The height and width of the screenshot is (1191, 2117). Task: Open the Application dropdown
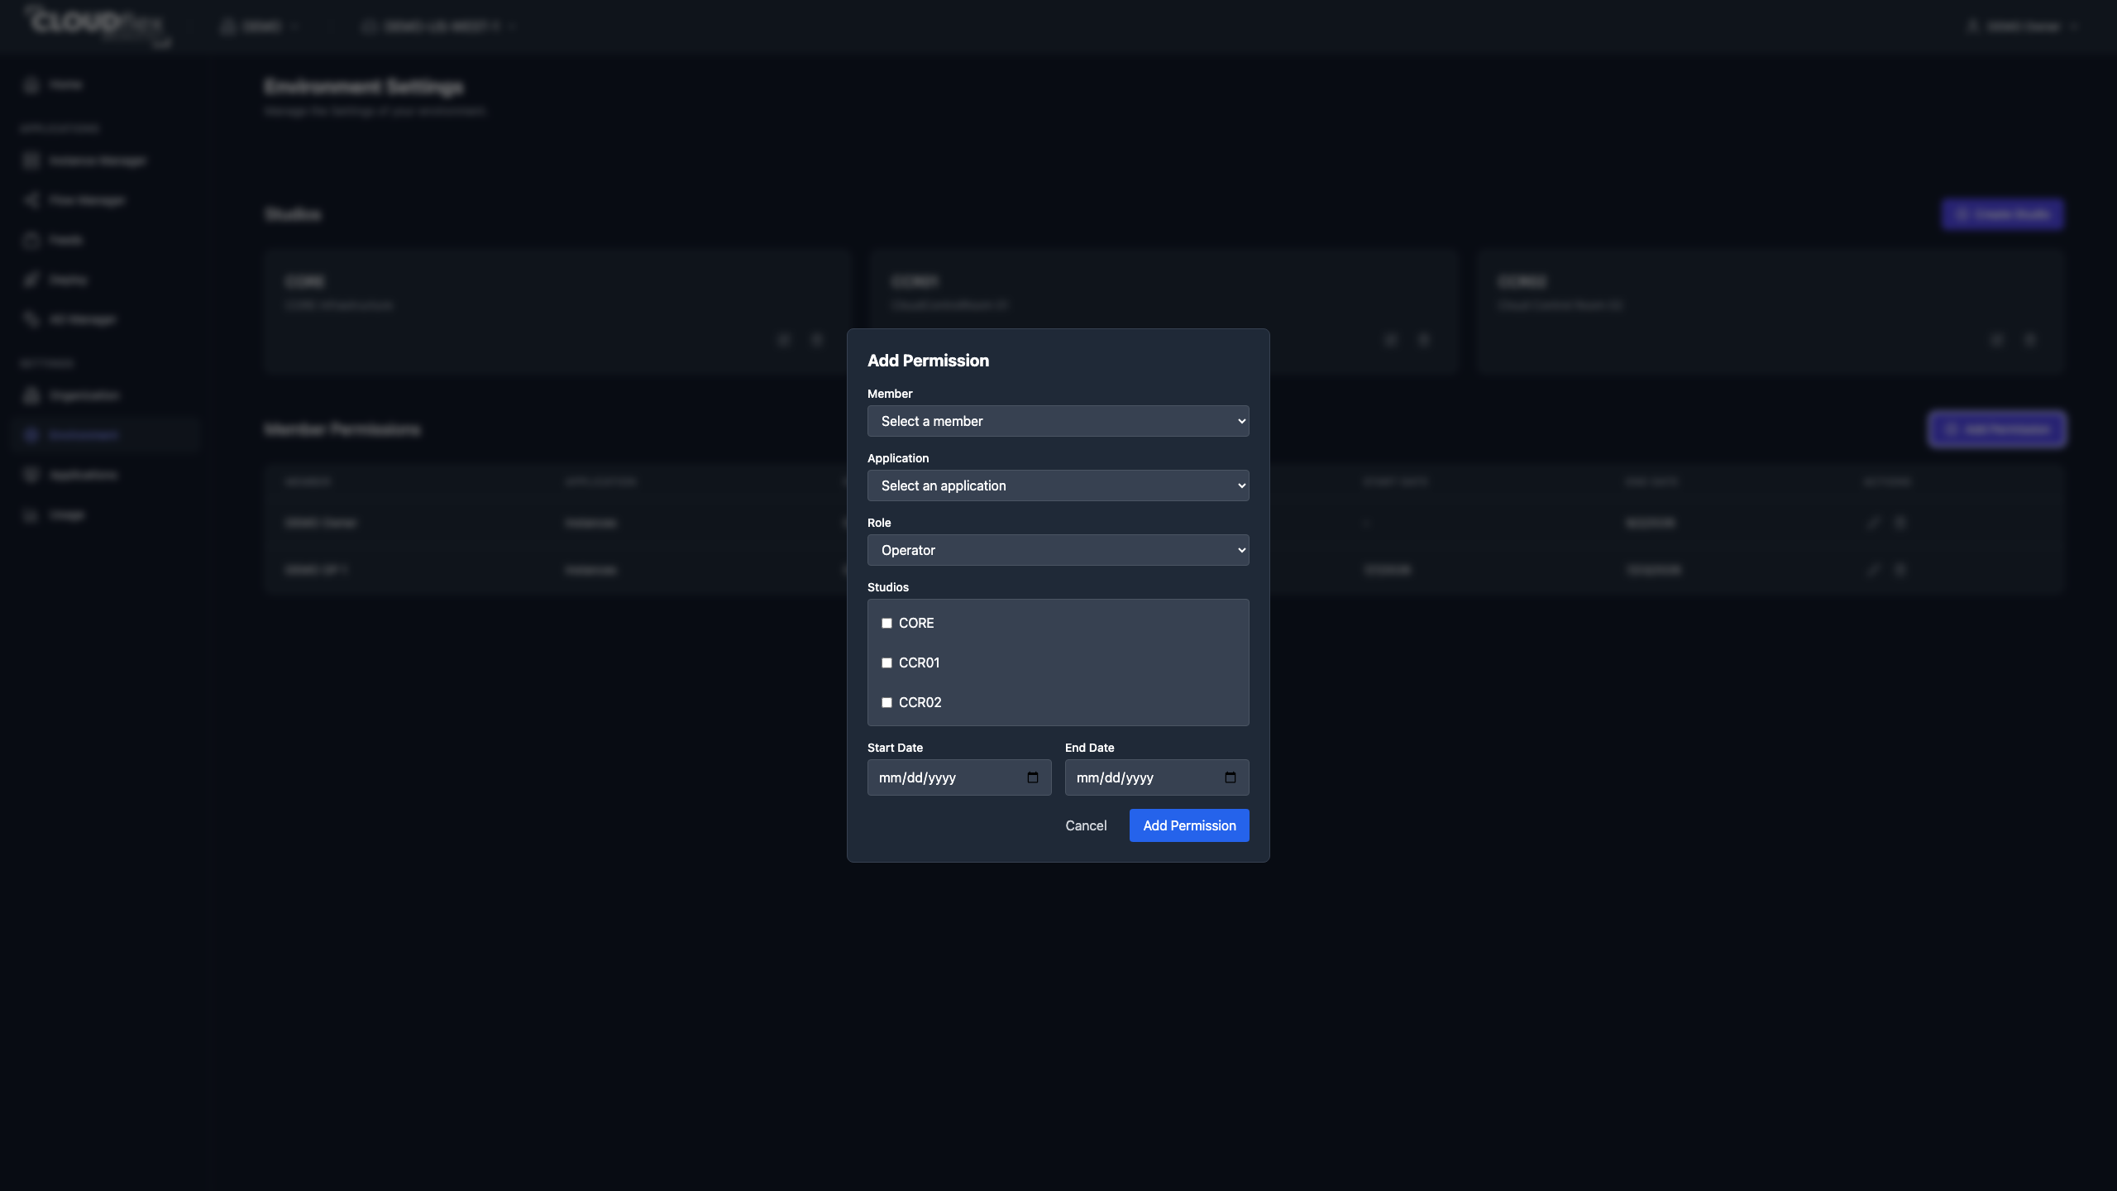click(1058, 485)
